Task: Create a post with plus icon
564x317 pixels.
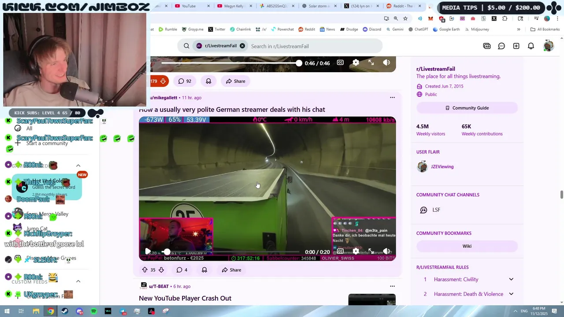Action: [x=516, y=46]
